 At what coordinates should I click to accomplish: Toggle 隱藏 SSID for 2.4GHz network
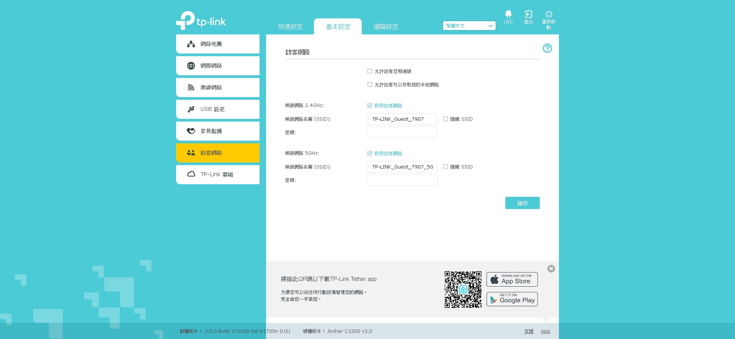446,119
